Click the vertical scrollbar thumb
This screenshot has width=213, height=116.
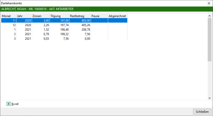click(x=210, y=39)
